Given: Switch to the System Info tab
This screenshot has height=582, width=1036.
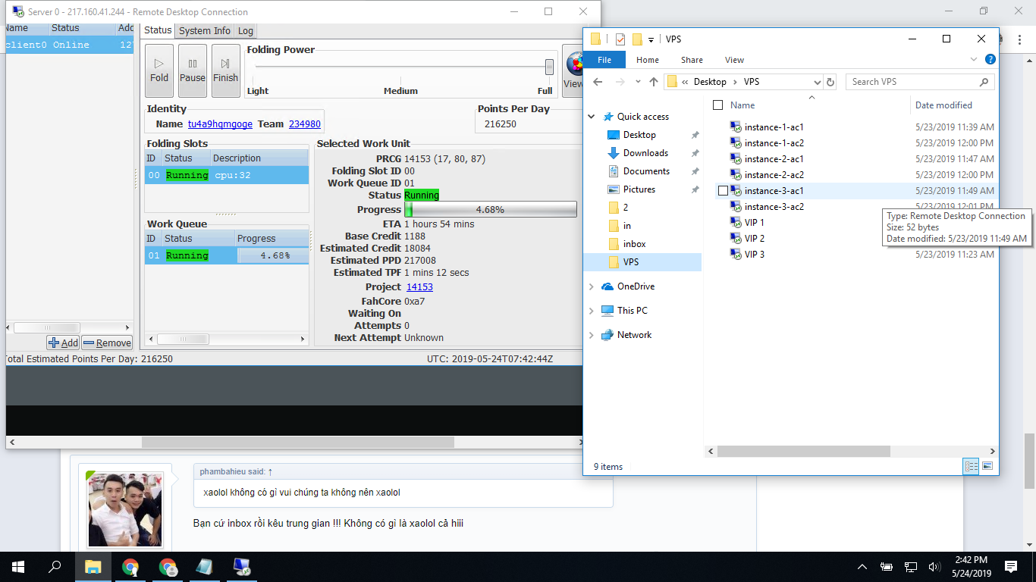Looking at the screenshot, I should 204,30.
